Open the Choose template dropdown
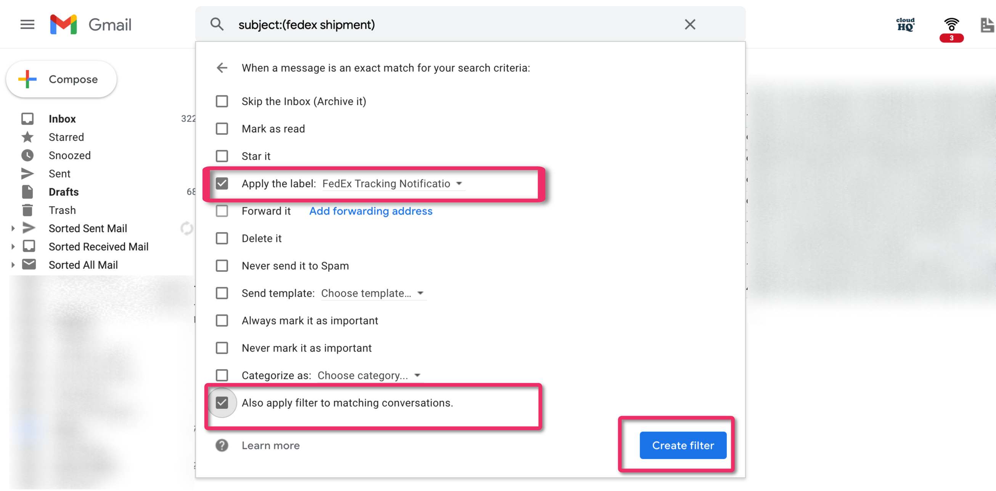 coord(372,293)
